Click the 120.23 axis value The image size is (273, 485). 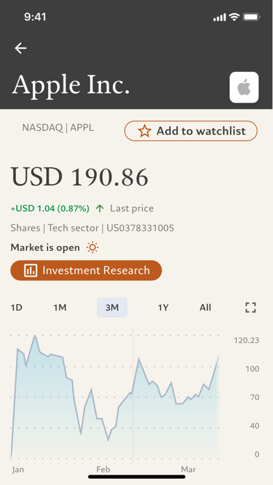pos(247,341)
